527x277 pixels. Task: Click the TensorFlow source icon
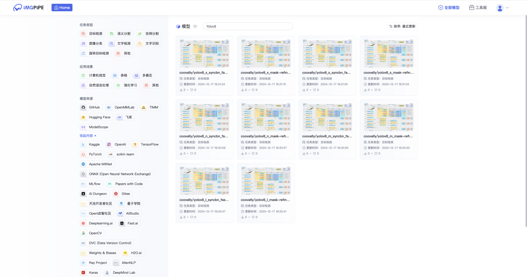pos(135,145)
